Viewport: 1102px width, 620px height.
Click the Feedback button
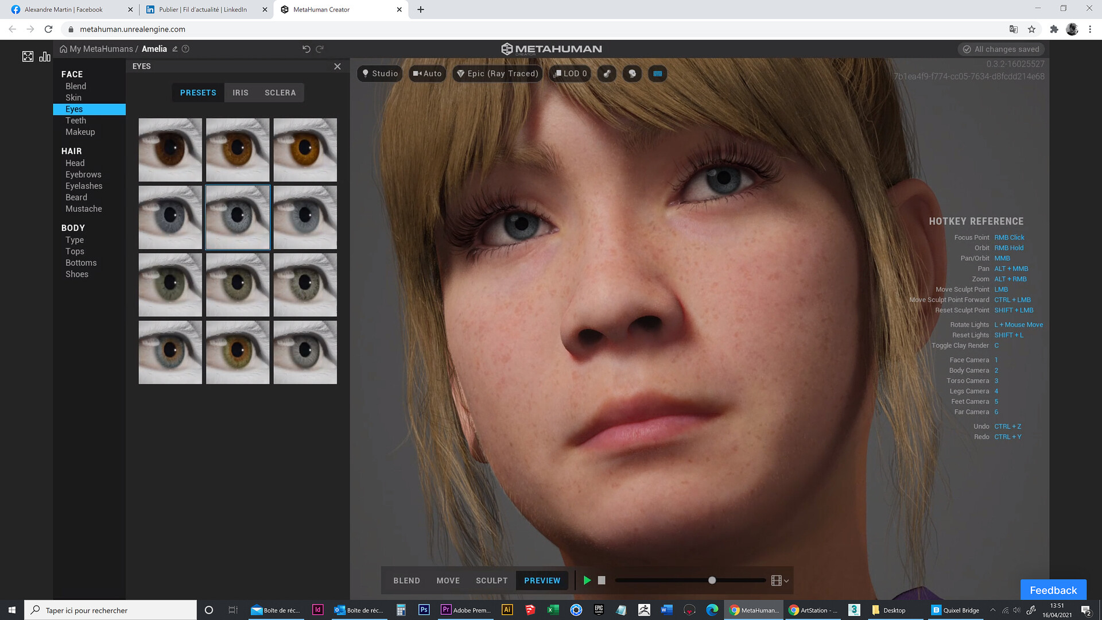(x=1054, y=590)
